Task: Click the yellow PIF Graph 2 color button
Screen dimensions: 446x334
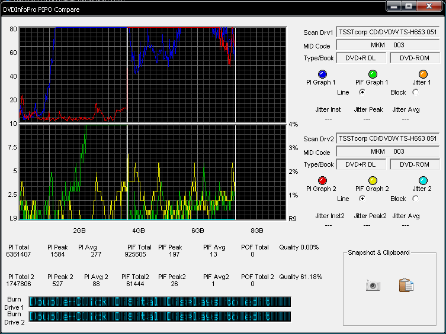Action: point(373,180)
